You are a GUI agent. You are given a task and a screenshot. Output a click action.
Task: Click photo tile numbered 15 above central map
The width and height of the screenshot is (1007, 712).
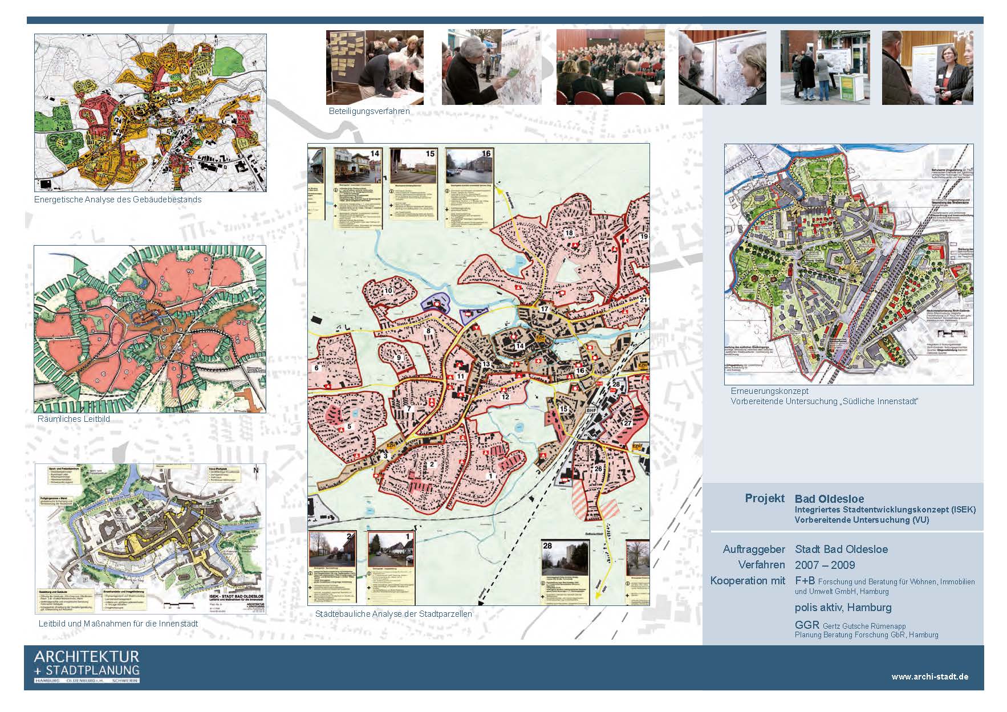[x=413, y=188]
